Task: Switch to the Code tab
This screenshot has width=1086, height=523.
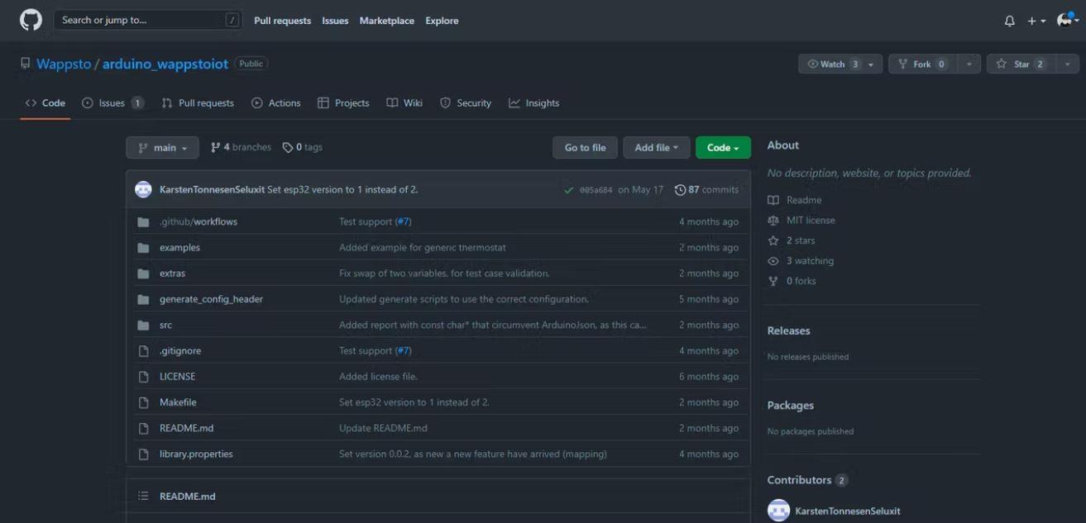Action: [45, 103]
